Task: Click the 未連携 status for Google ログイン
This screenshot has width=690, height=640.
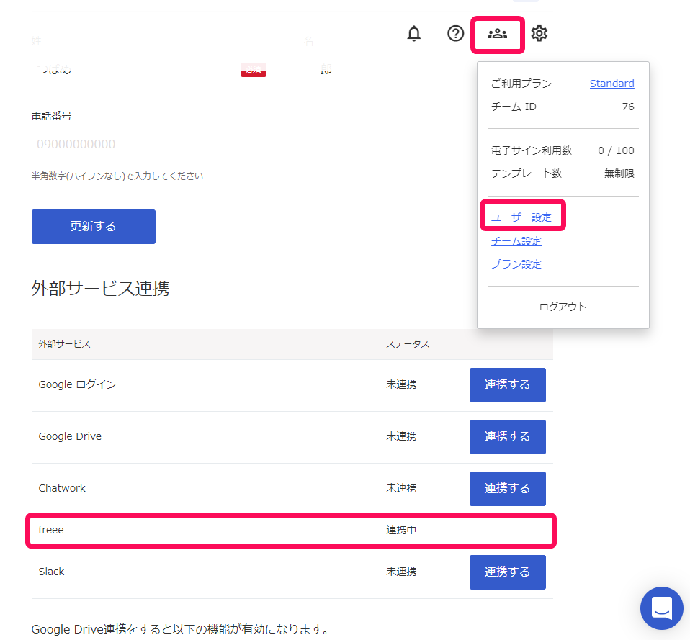Action: [x=401, y=384]
